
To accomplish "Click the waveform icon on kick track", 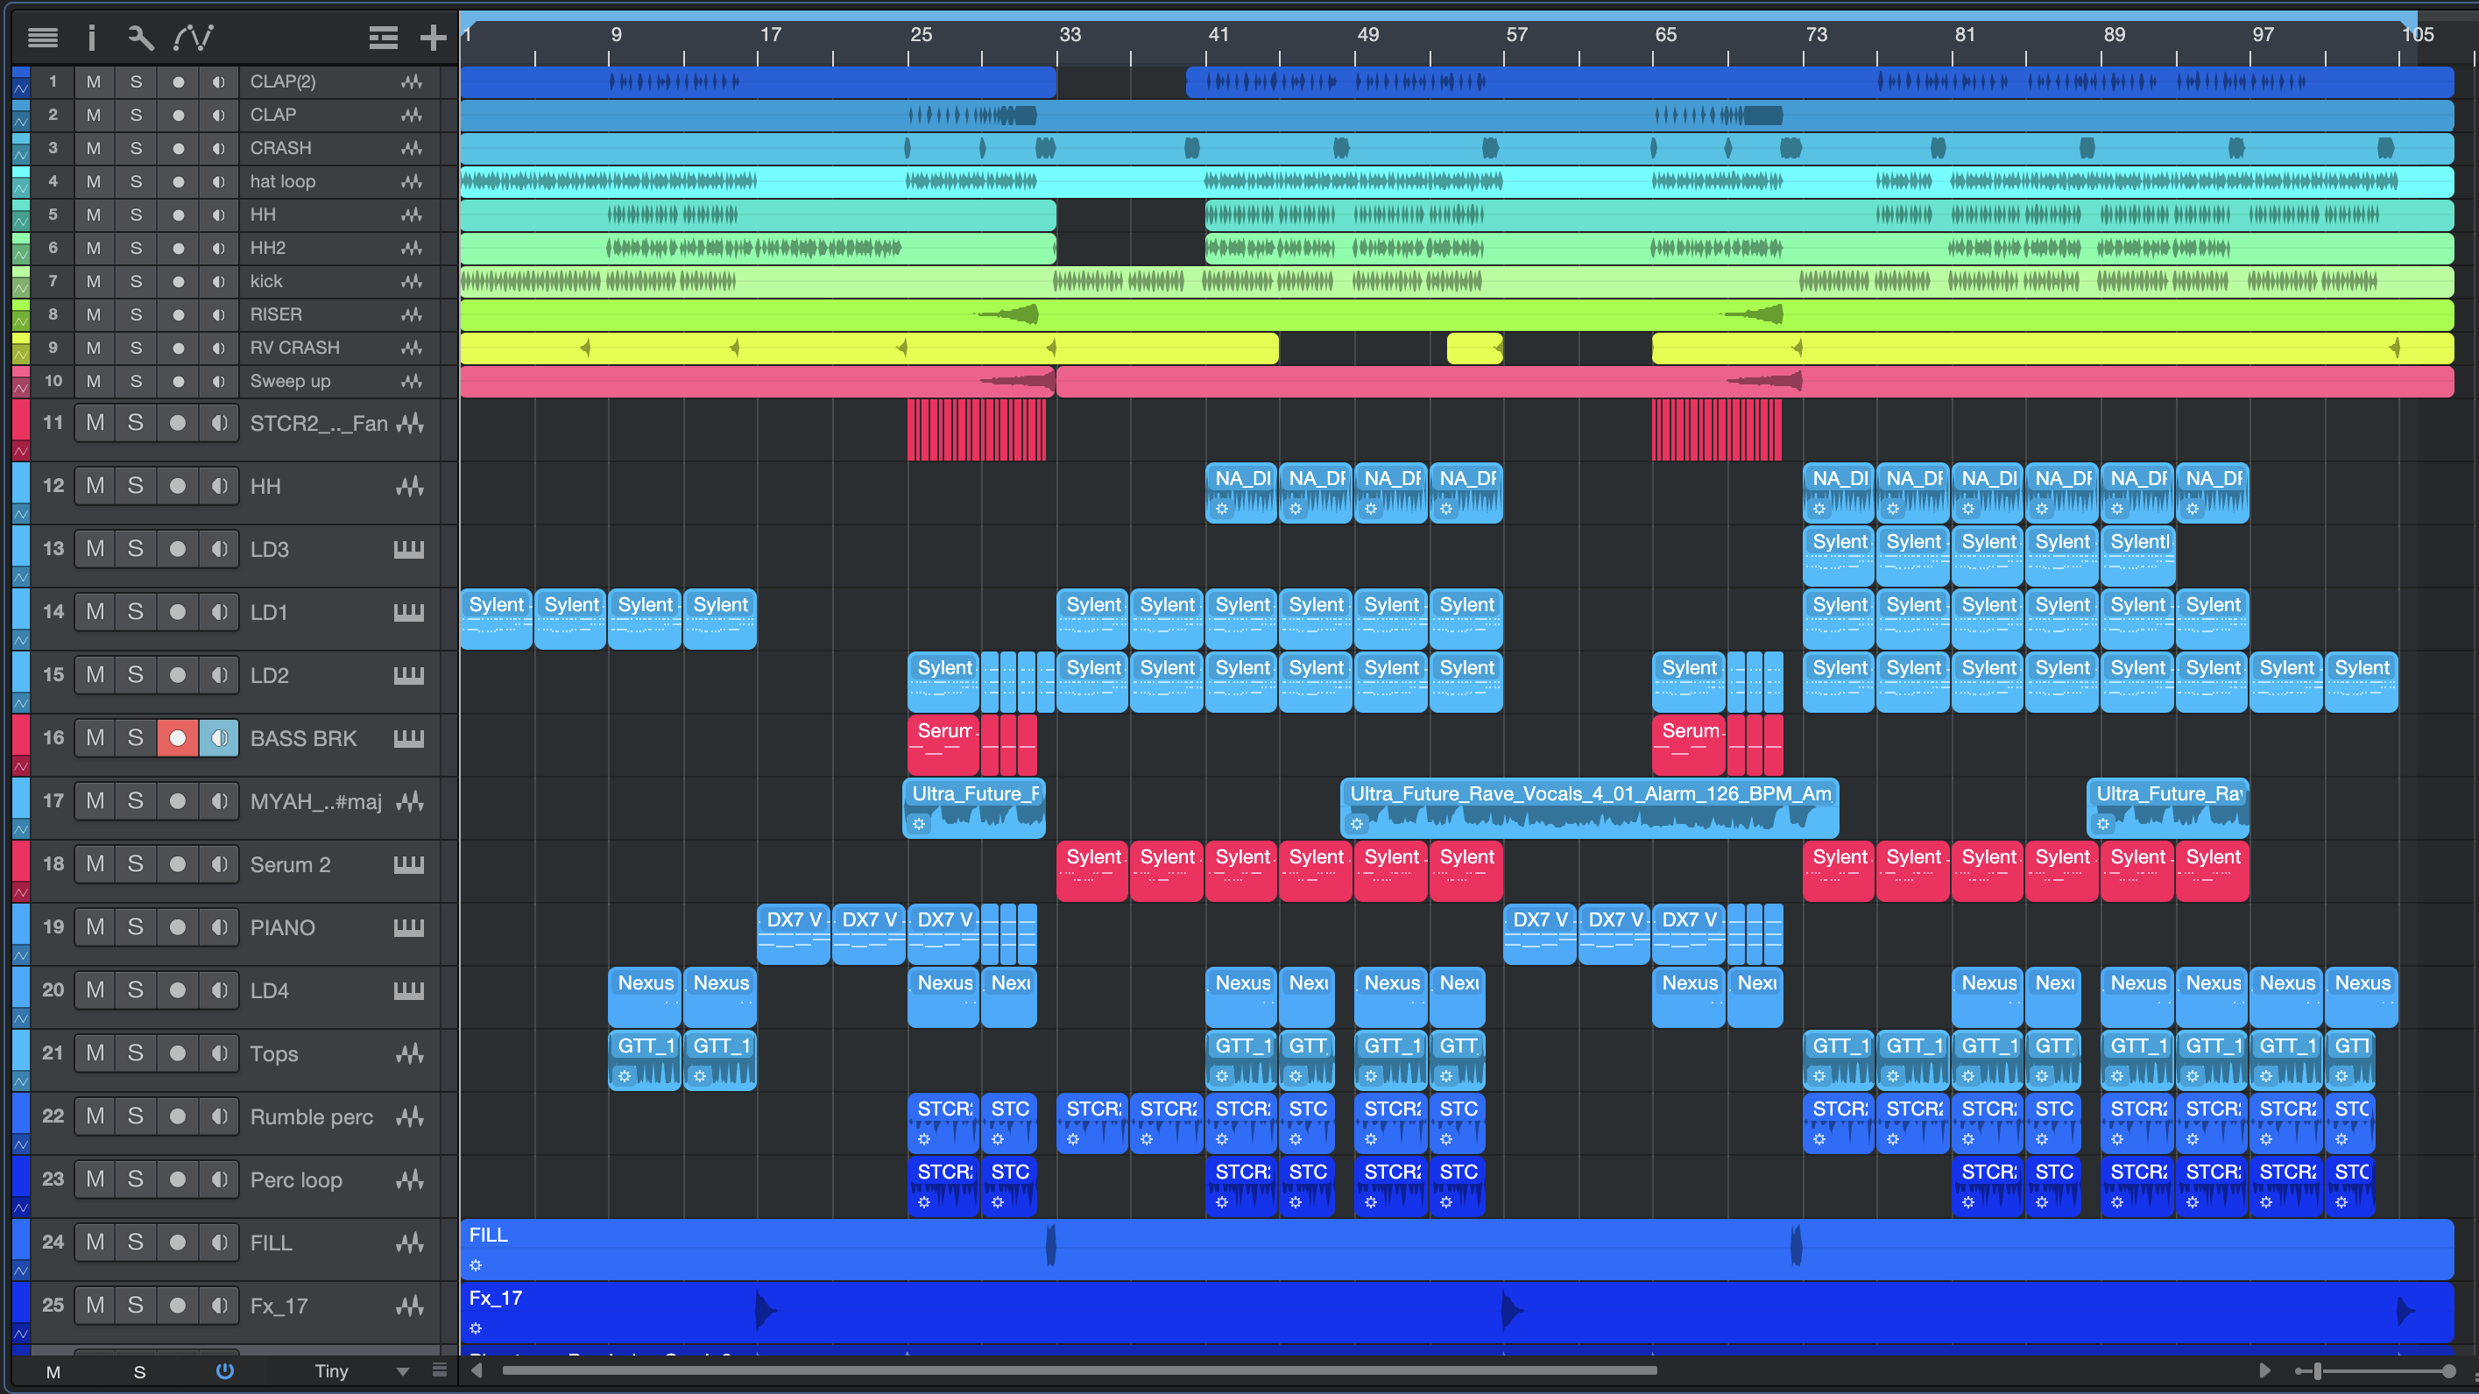I will tap(412, 281).
